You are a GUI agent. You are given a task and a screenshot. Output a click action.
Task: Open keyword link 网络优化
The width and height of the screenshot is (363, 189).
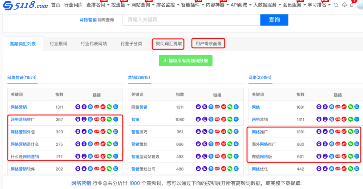(260, 169)
